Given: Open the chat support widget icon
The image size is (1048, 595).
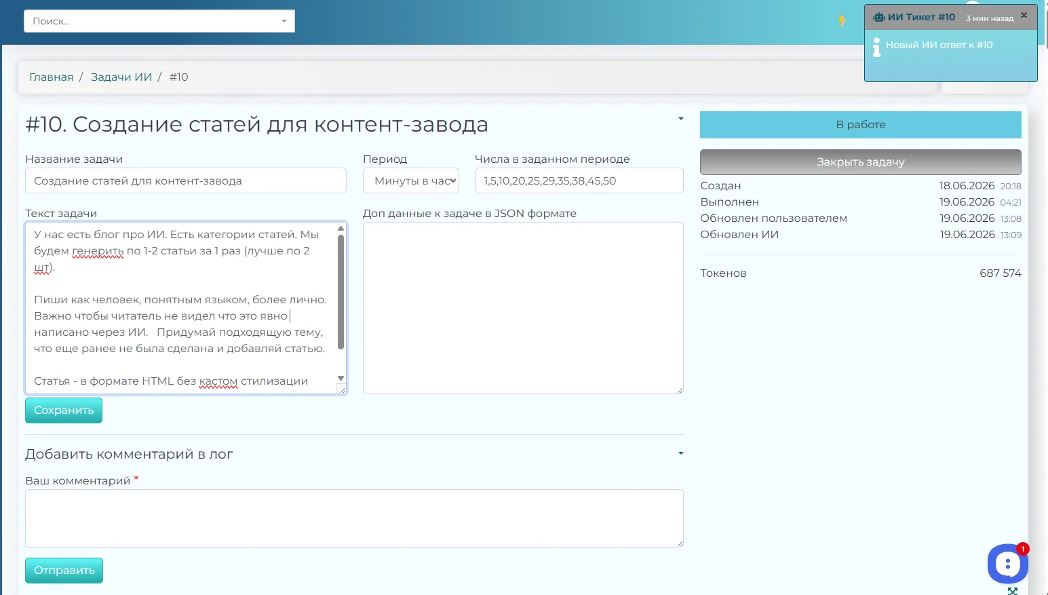Looking at the screenshot, I should (x=1008, y=564).
